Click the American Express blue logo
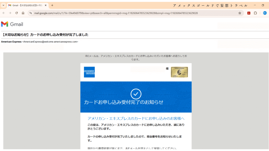The width and height of the screenshot is (269, 151). click(x=89, y=72)
